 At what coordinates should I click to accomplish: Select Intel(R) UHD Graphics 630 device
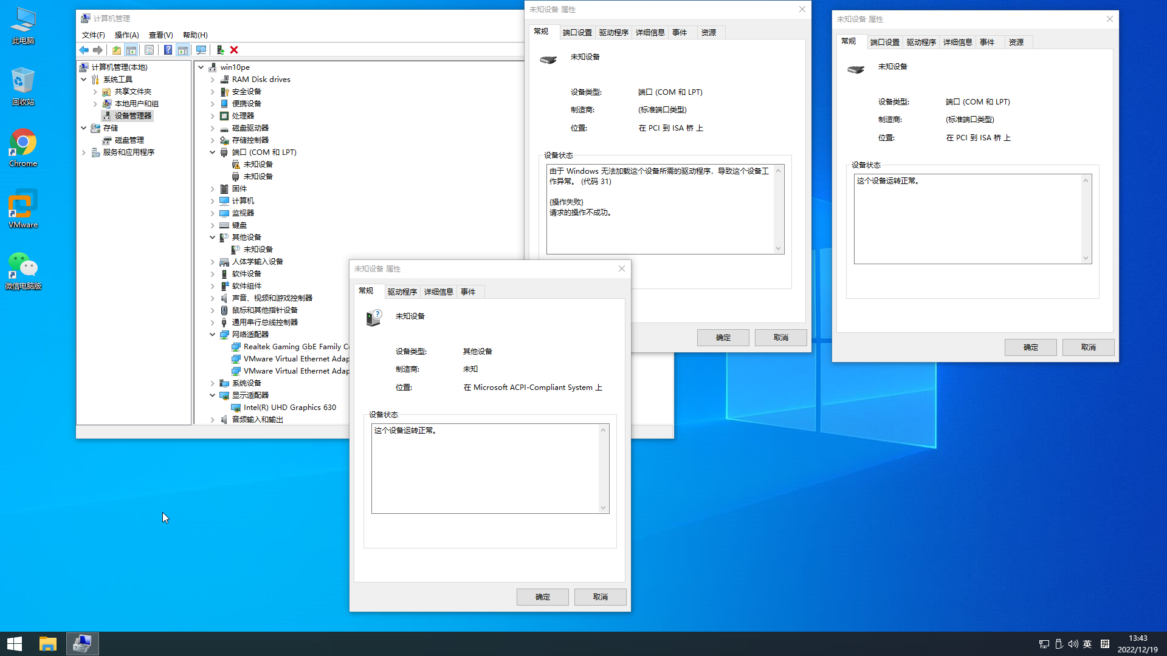289,408
